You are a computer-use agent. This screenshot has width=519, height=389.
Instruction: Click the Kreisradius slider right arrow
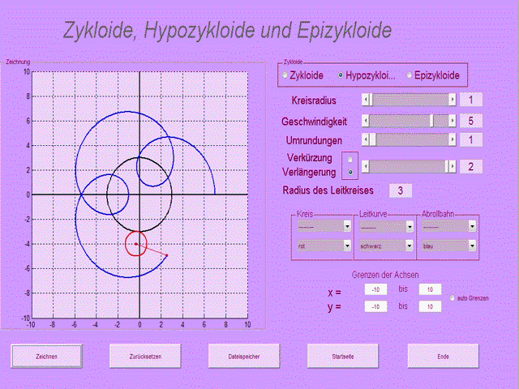coord(452,100)
